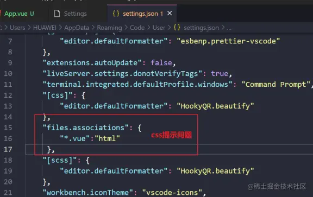Viewport: 313px width, 197px height.
Task: Click "editor.defaultFormatter" key on line 13
Action: click(114, 106)
